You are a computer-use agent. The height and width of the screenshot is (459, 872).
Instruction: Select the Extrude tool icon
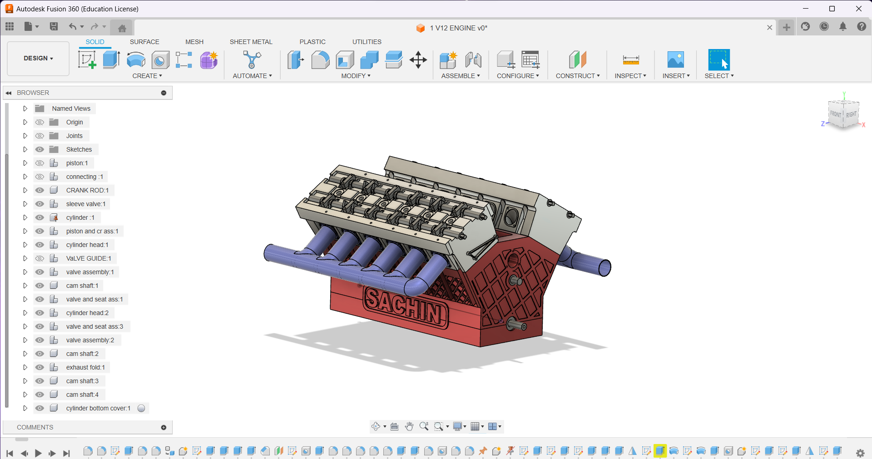tap(111, 59)
